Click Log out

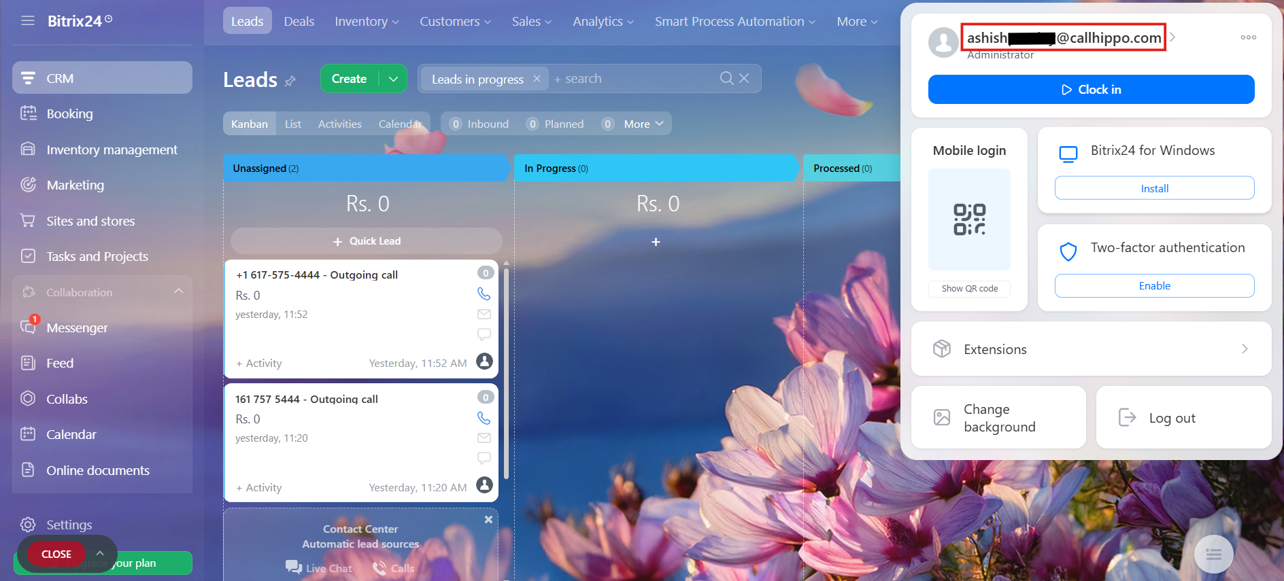click(x=1184, y=418)
